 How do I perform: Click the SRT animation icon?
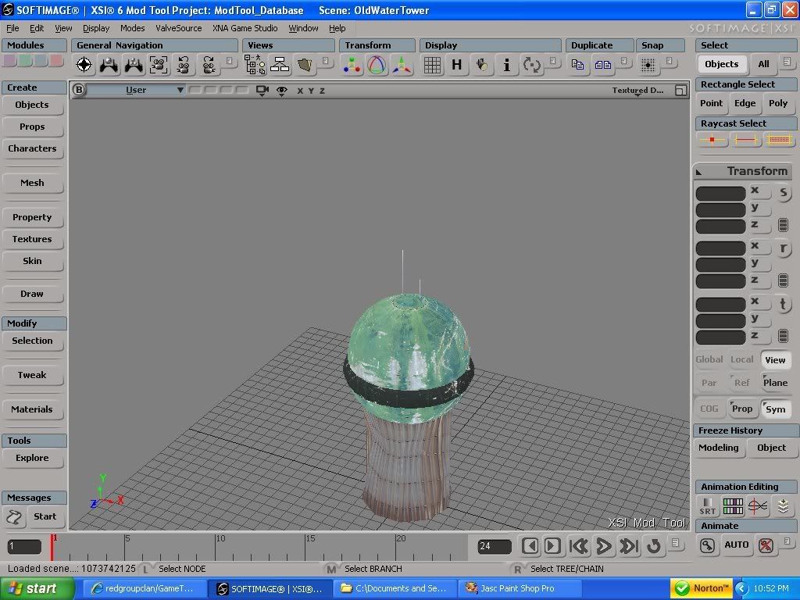708,506
